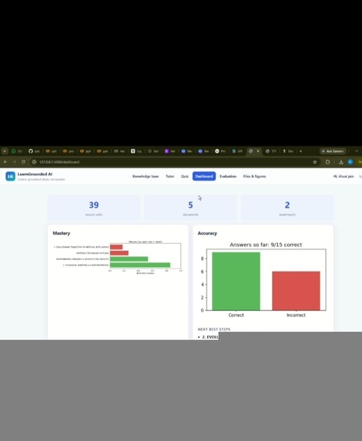Go back to the previous page
This screenshot has height=441, width=362.
tap(5, 162)
